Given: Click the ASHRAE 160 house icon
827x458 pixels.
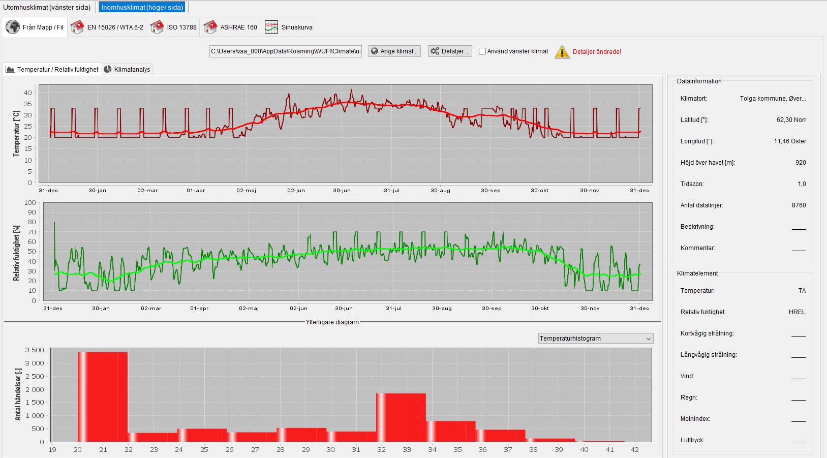Looking at the screenshot, I should pos(210,27).
